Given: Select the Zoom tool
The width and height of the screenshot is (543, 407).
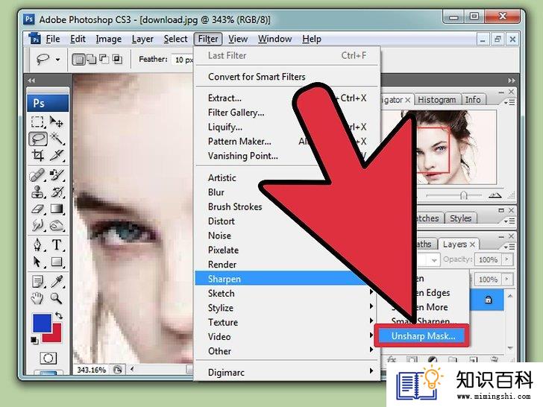Looking at the screenshot, I should pyautogui.click(x=57, y=298).
